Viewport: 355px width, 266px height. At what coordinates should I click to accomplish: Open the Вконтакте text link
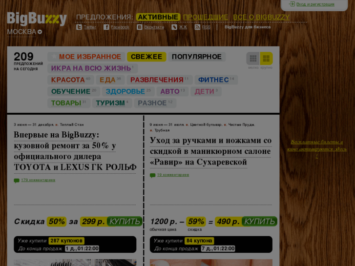[154, 27]
